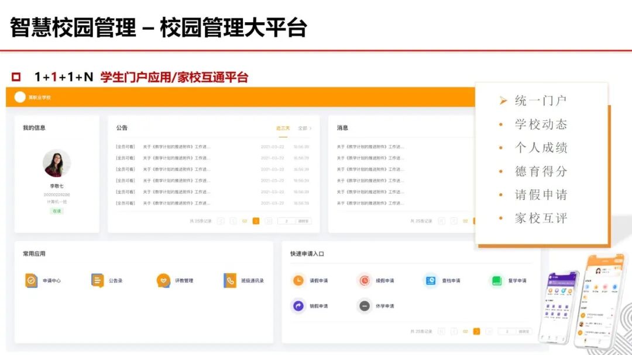The image size is (632, 355).
Task: Click the dark 休学申请 icon
Action: 364,305
